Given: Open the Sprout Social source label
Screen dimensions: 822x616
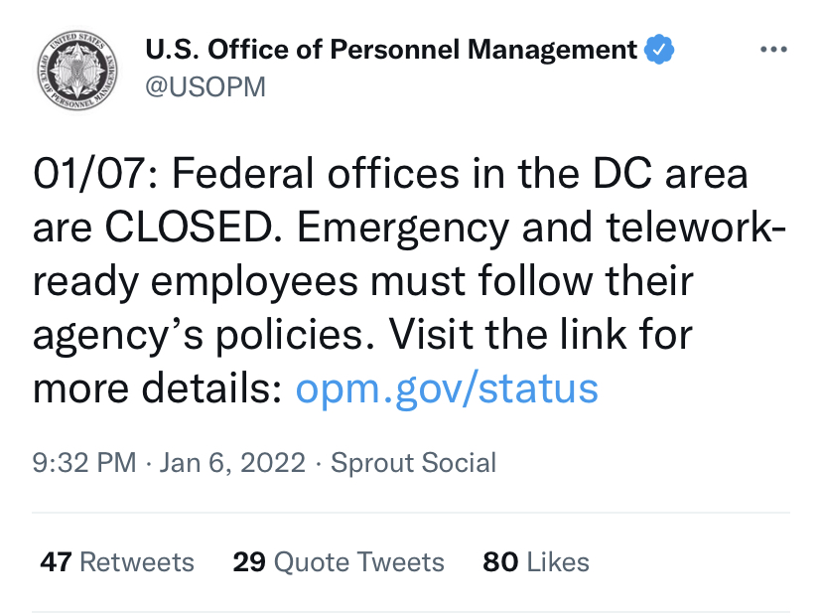Looking at the screenshot, I should (413, 463).
